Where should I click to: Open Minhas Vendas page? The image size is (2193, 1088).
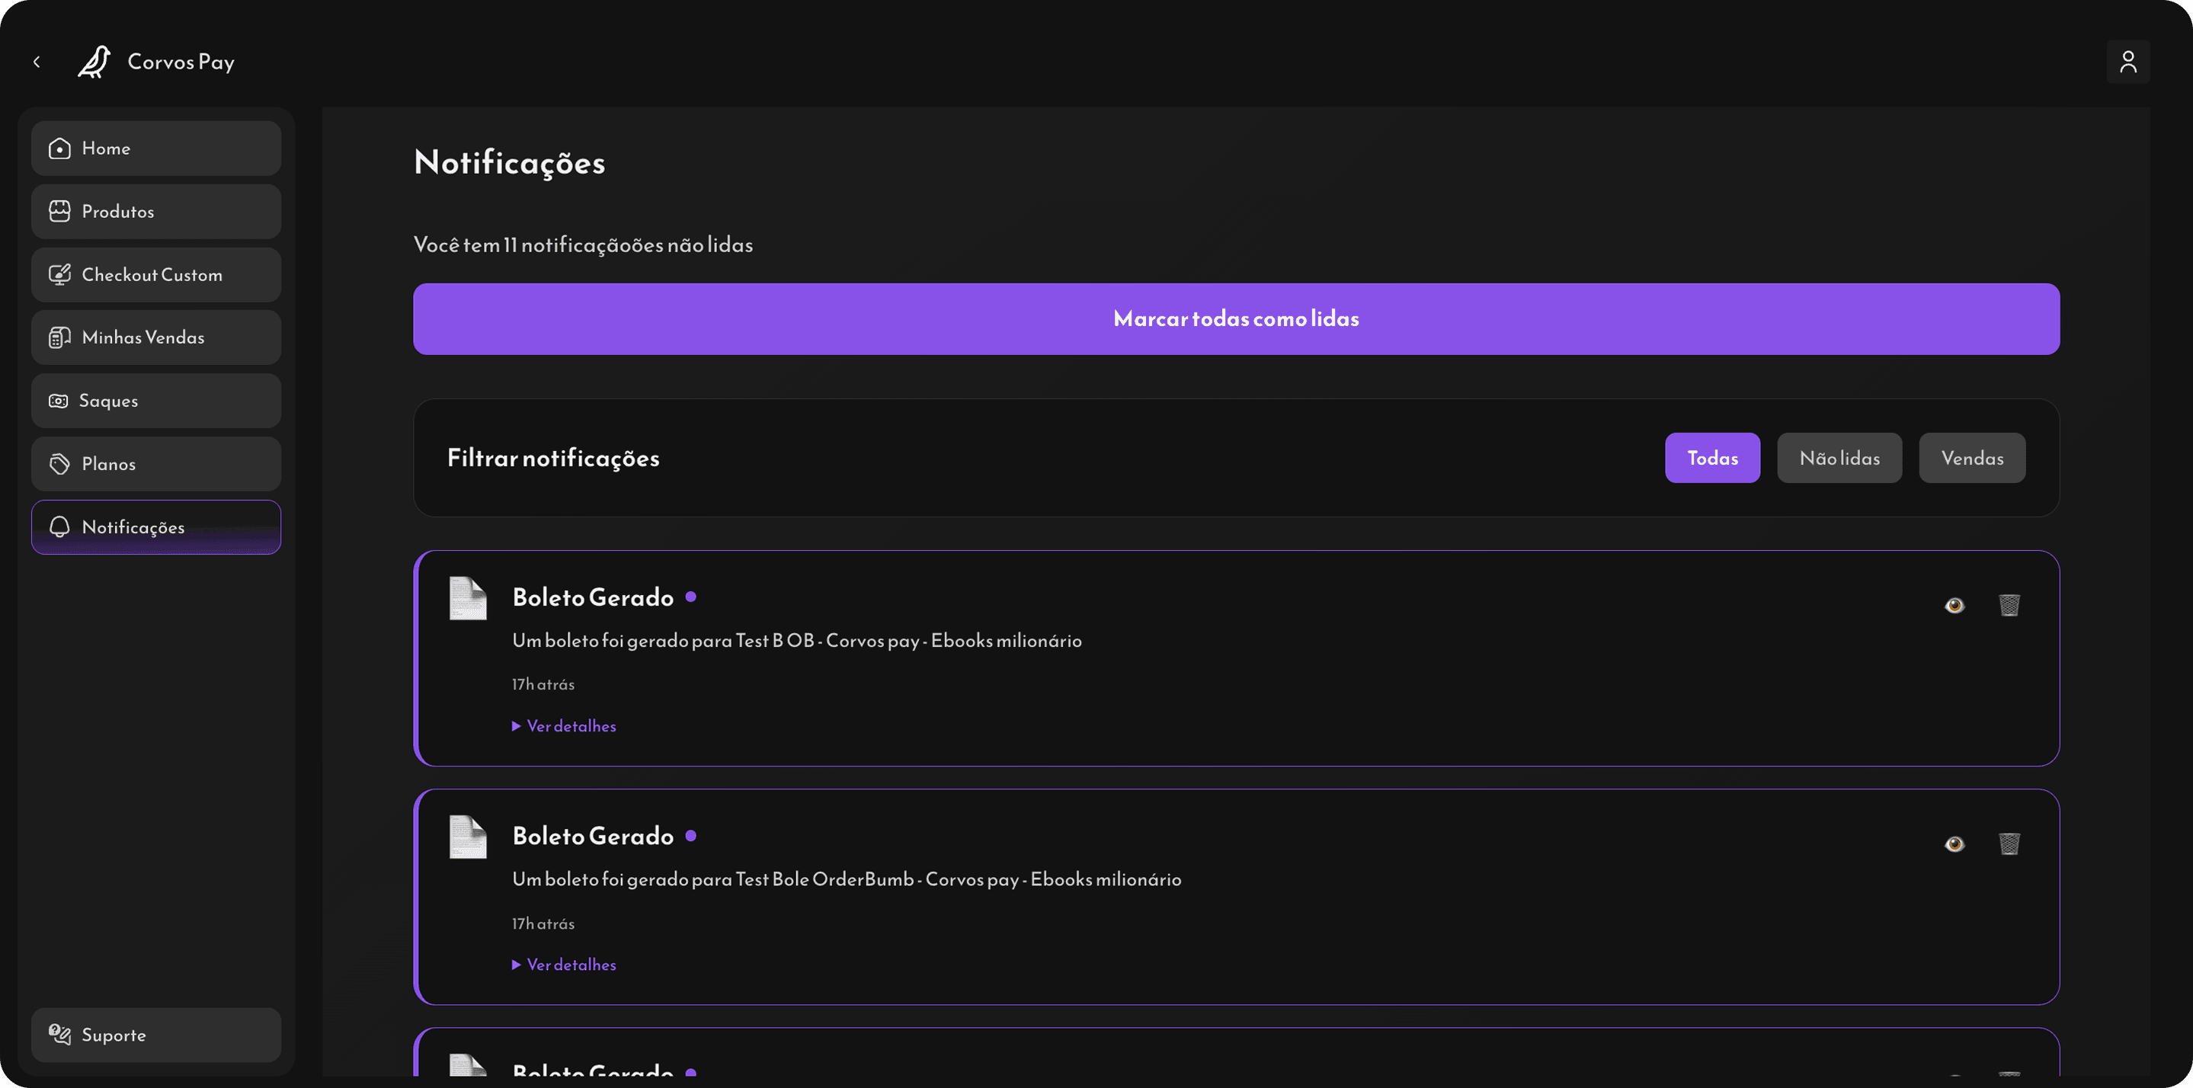pyautogui.click(x=155, y=337)
